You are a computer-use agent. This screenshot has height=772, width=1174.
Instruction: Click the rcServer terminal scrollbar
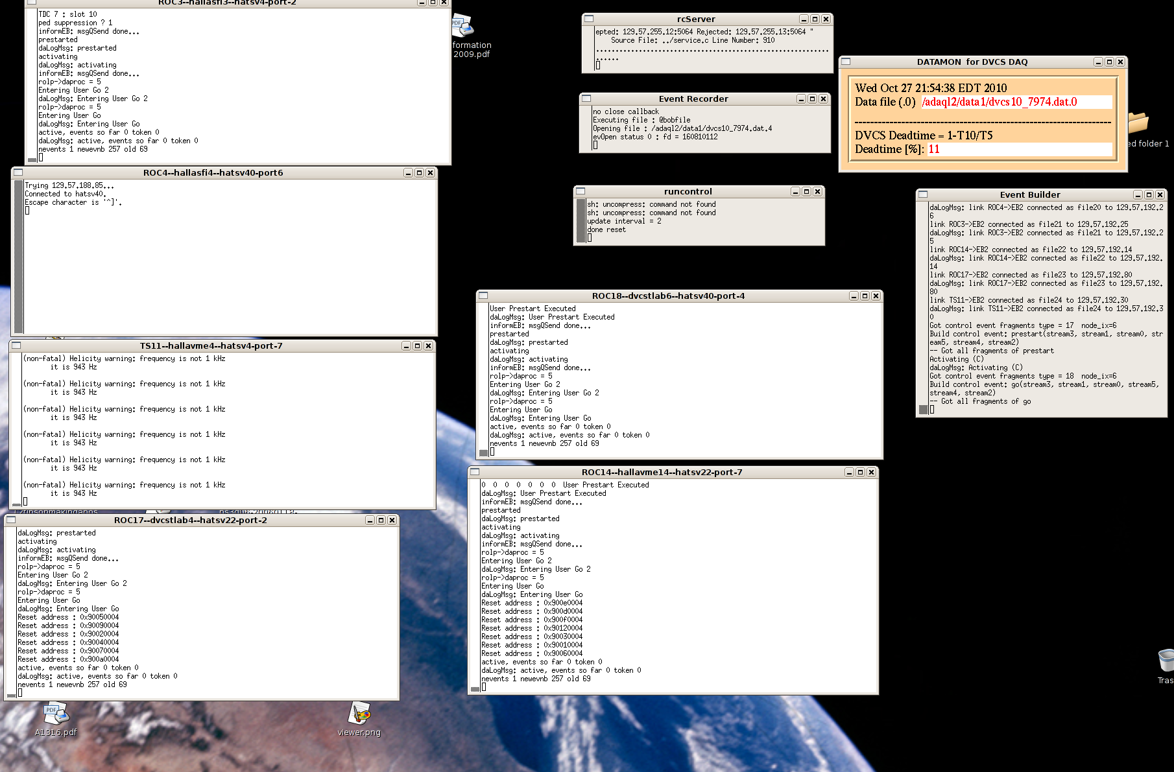(x=589, y=49)
